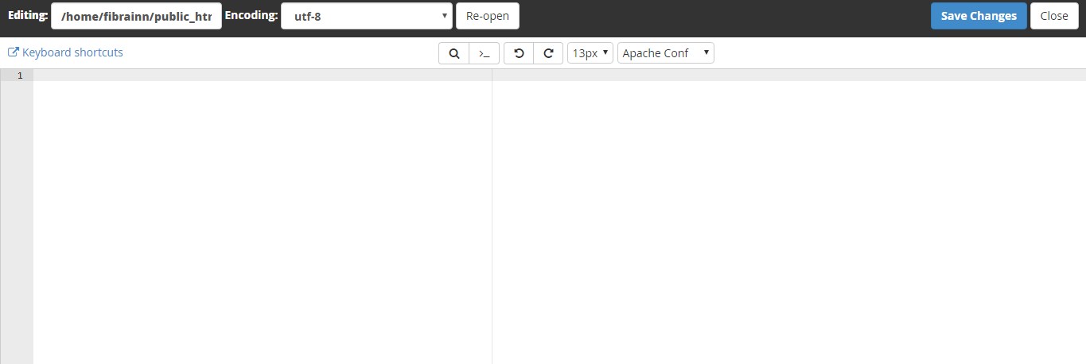Open the Keyboard shortcuts link
The height and width of the screenshot is (364, 1086).
click(72, 52)
